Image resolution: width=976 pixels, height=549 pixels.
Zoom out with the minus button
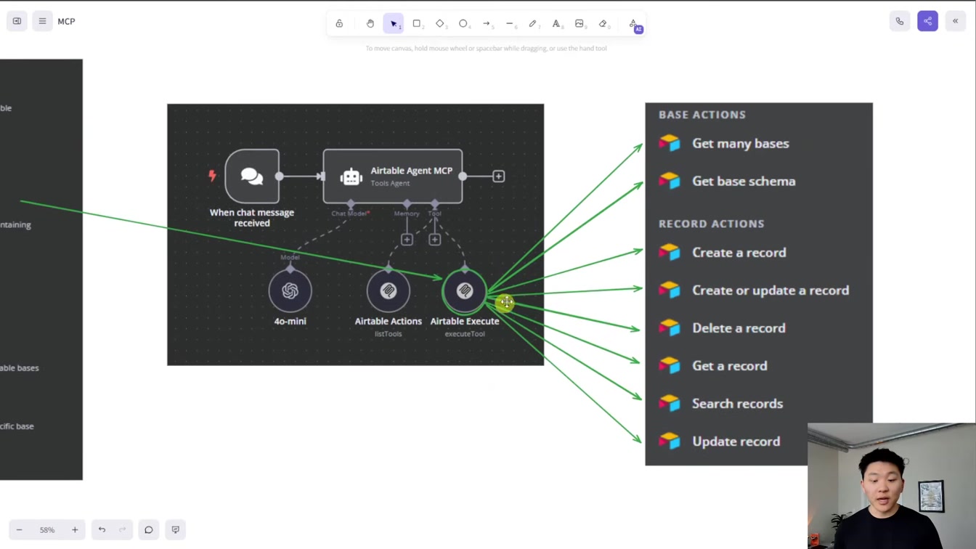point(20,530)
